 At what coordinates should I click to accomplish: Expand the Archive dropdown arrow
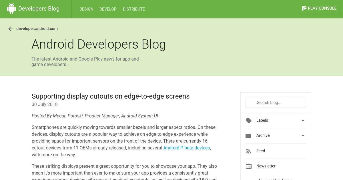(x=303, y=136)
